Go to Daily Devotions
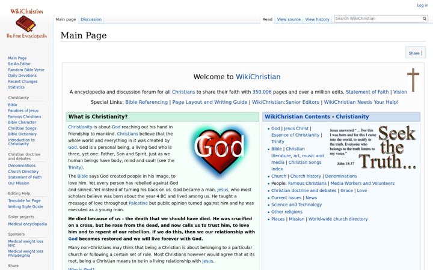This screenshot has height=270, width=433. [22, 76]
